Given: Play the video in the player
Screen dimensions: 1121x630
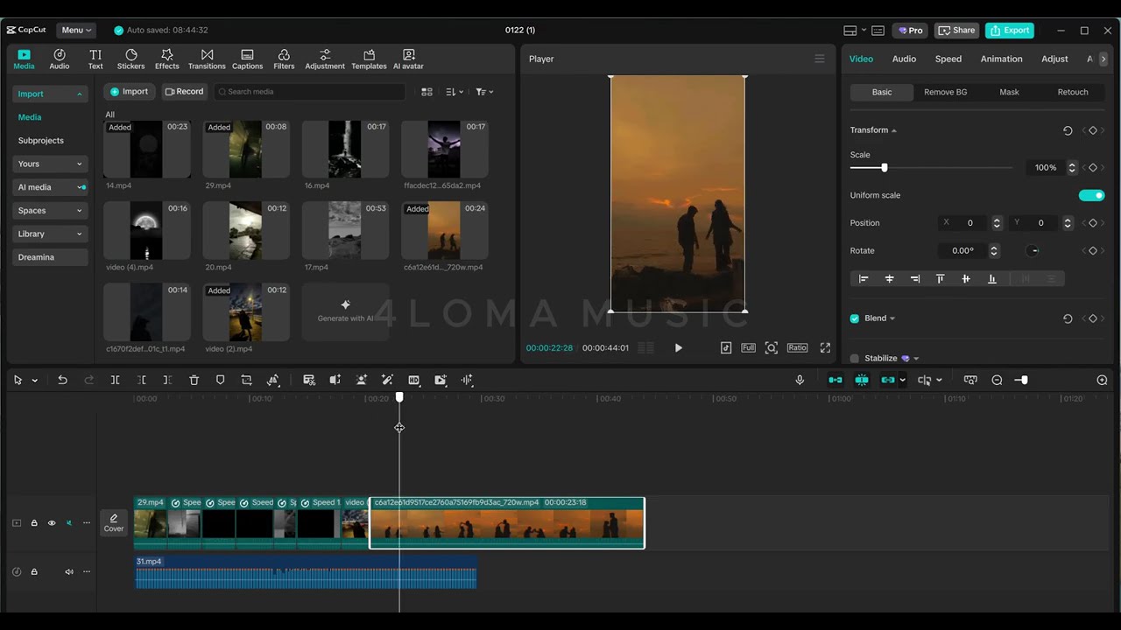Looking at the screenshot, I should point(679,347).
